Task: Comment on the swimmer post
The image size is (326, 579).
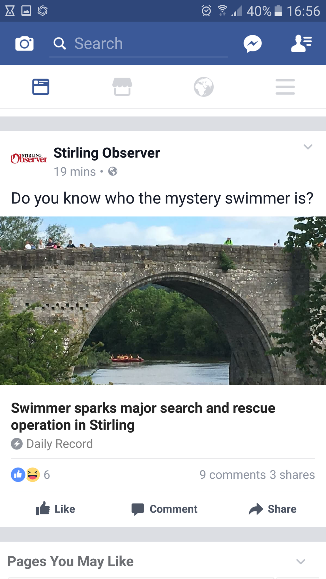Action: [x=164, y=509]
